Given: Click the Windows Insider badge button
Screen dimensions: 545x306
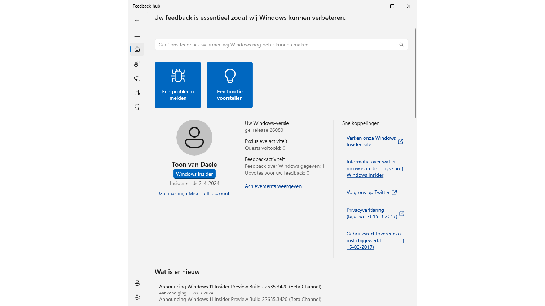Looking at the screenshot, I should [194, 174].
